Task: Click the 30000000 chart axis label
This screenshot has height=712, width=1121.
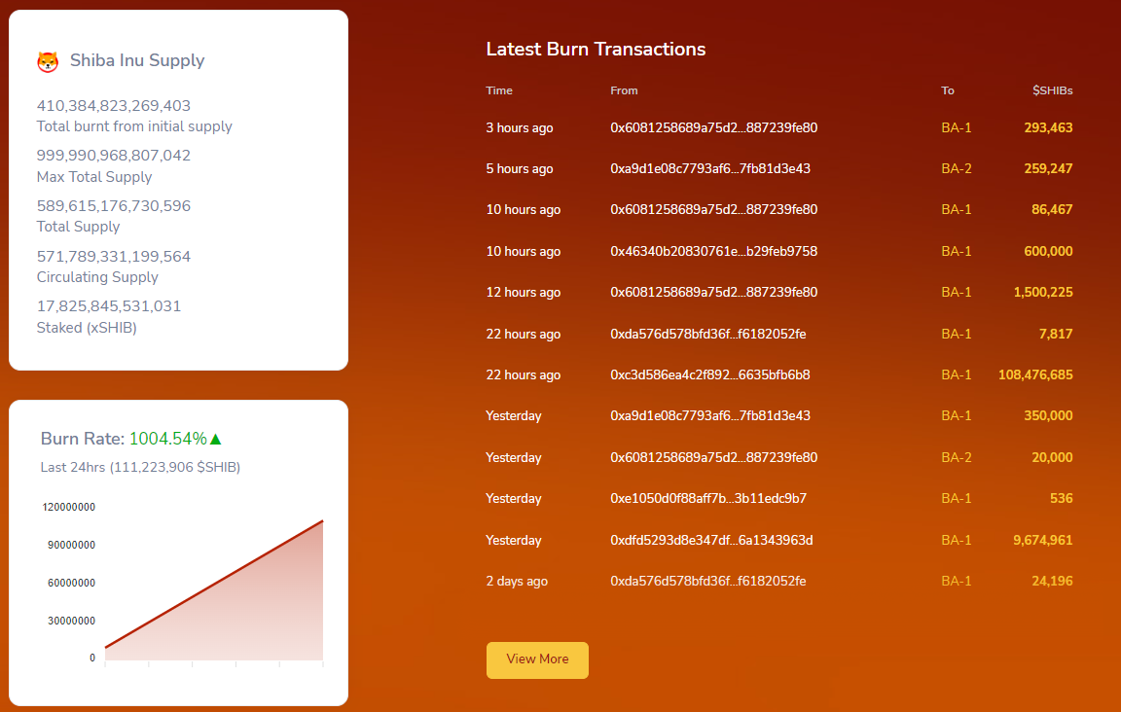Action: [x=71, y=622]
